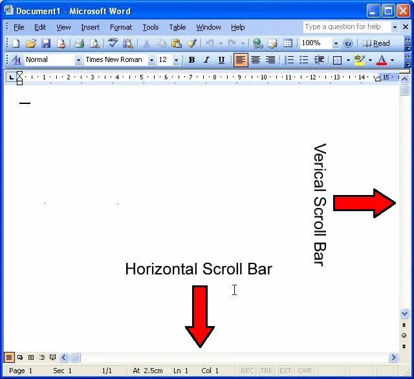The height and width of the screenshot is (379, 414).
Task: Click the horizontal scrollbar right arrow
Action: [393, 358]
